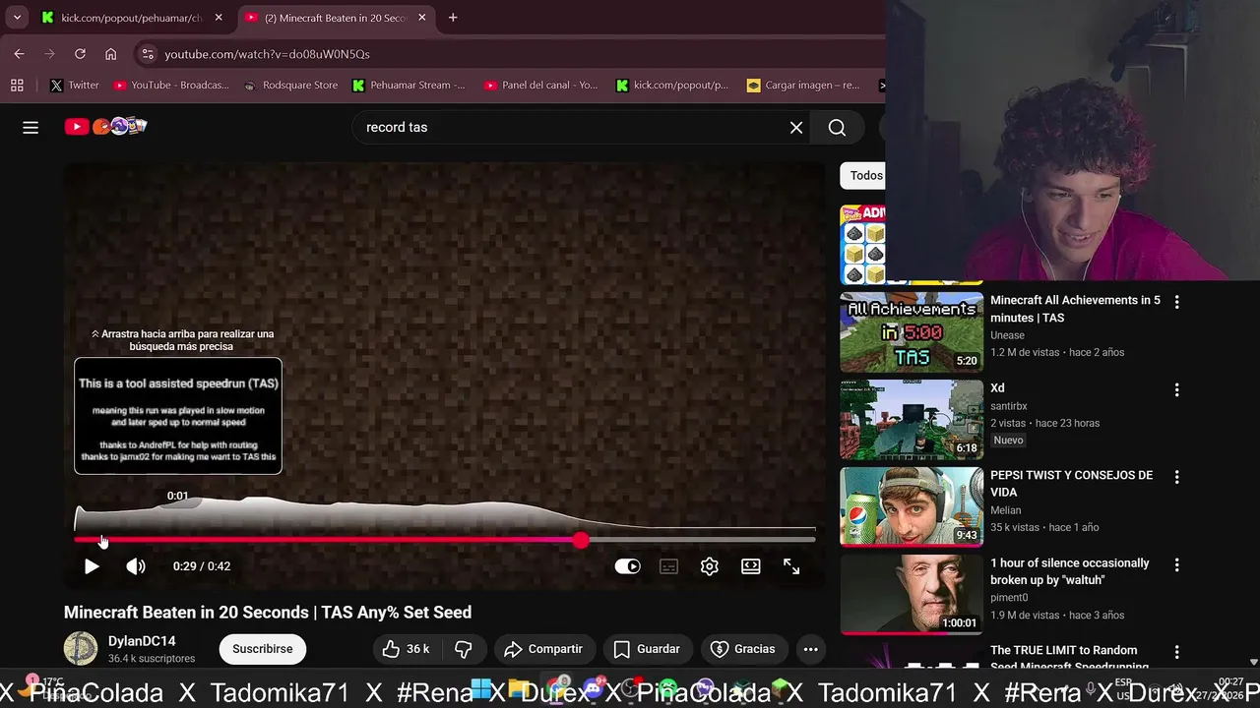Open site information icon in address bar
The image size is (1260, 708).
[x=147, y=54]
